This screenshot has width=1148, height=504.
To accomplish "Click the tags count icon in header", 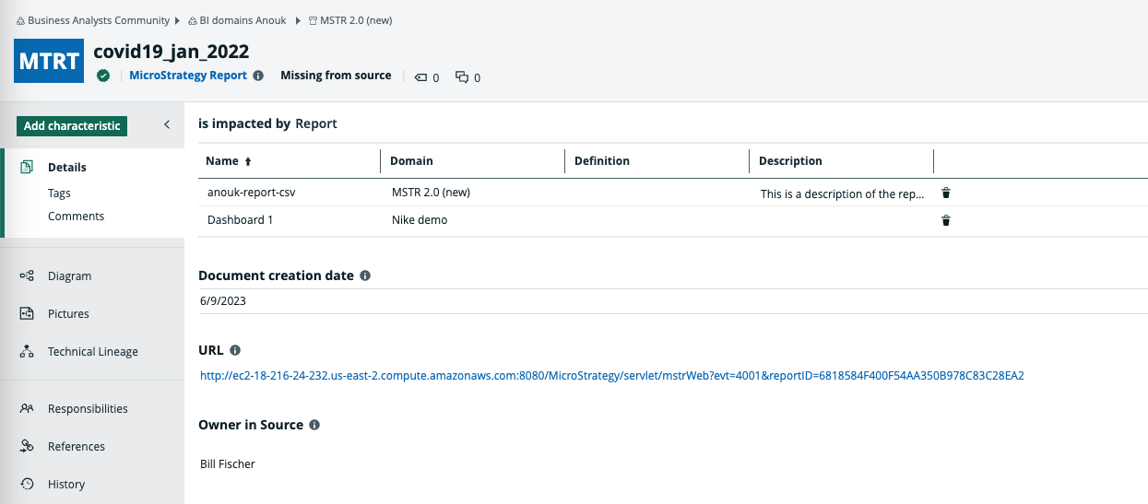I will (x=421, y=77).
